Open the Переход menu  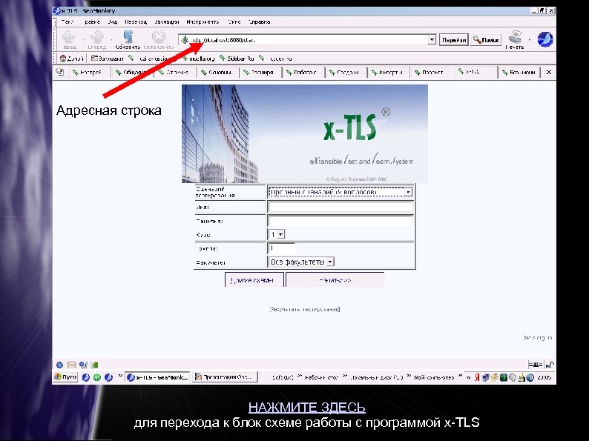(x=136, y=21)
